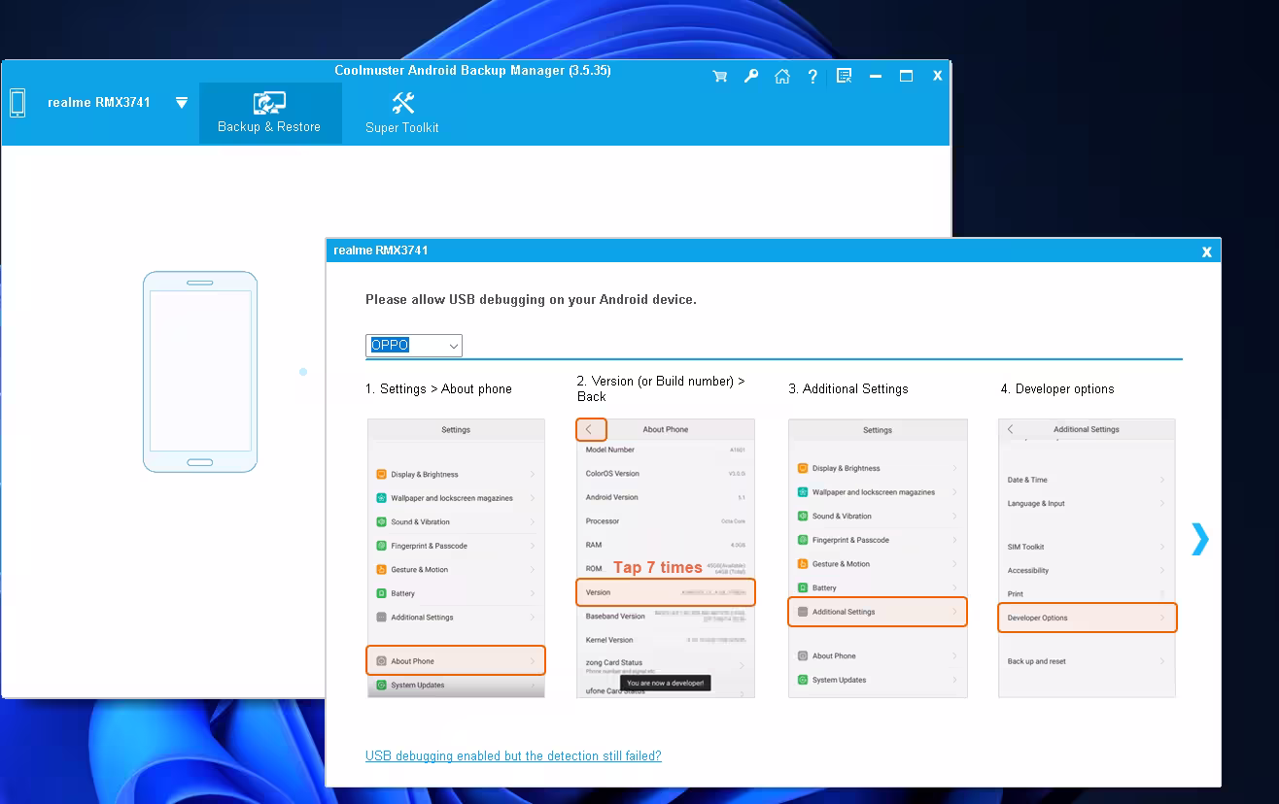Click the phone device icon beside realme RMX3741
The width and height of the screenshot is (1279, 804).
(17, 103)
